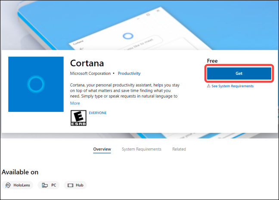Click the Cortana ring in the banner image
279x200 pixels.
coord(127,36)
